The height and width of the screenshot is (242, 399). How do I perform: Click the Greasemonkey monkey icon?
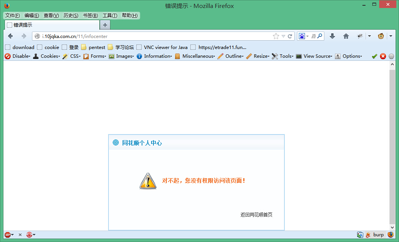pos(381,36)
